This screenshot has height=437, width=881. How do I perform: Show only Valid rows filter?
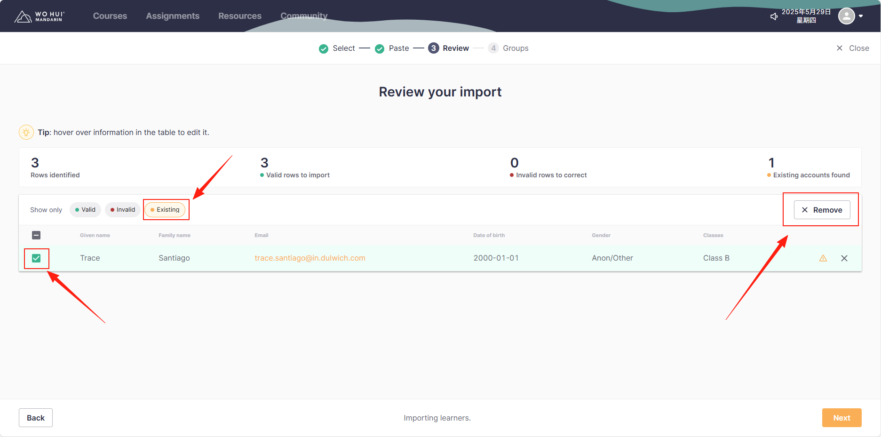click(85, 210)
